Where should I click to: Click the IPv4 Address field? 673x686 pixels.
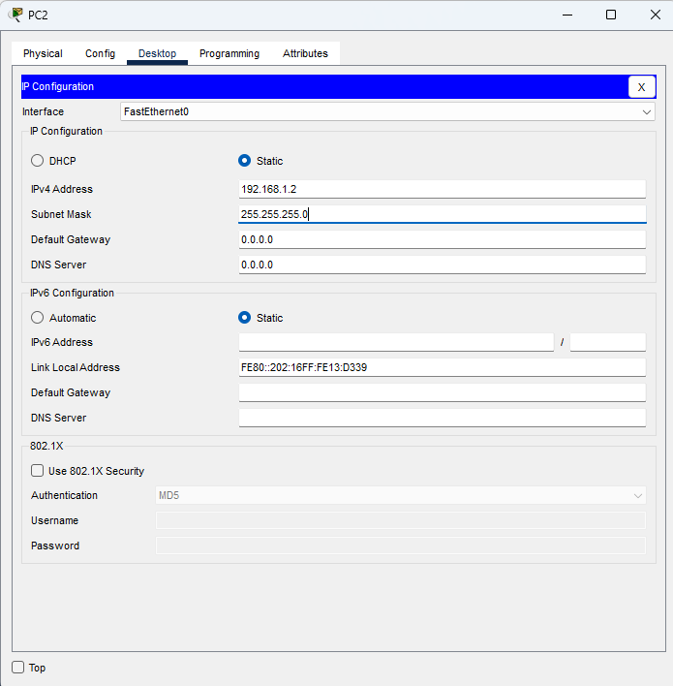442,189
